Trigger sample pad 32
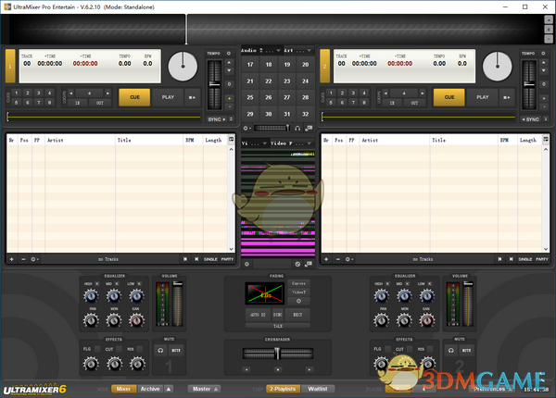The image size is (556, 398). [305, 114]
